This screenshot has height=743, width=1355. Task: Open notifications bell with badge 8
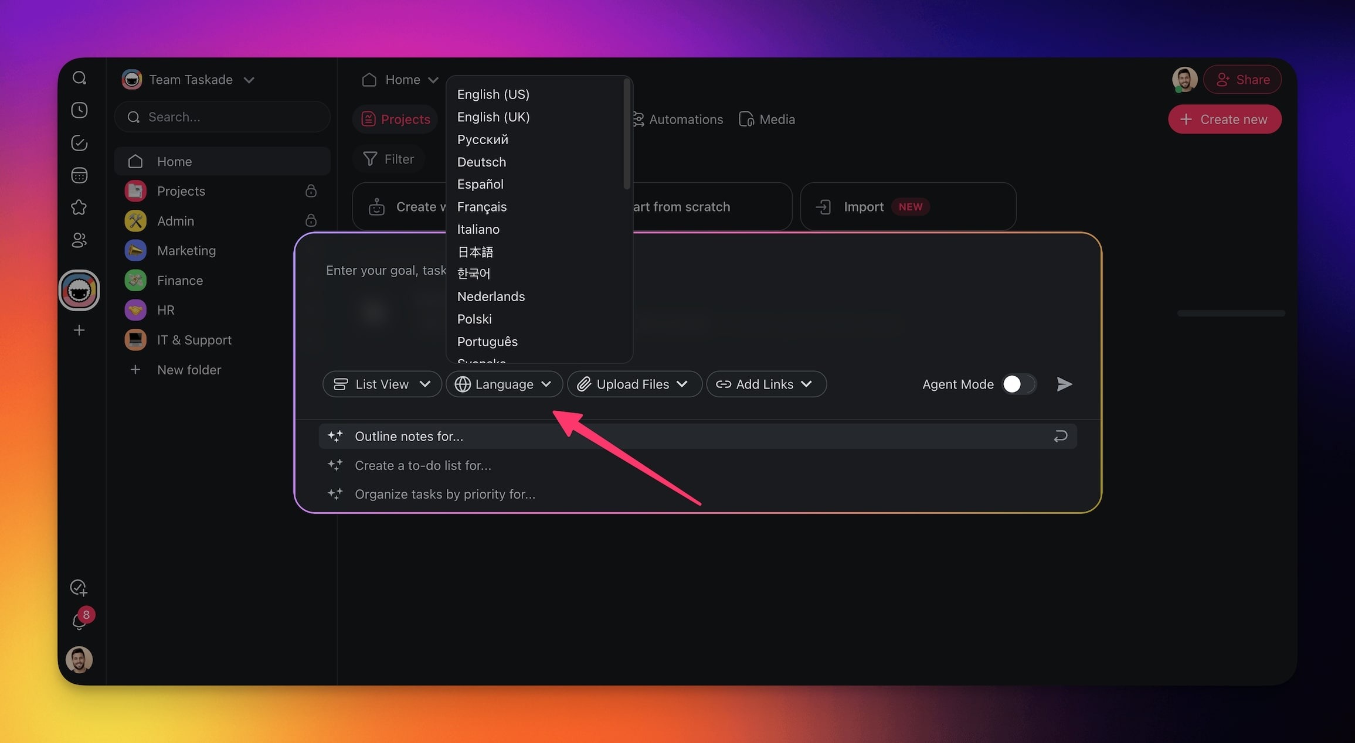click(79, 621)
